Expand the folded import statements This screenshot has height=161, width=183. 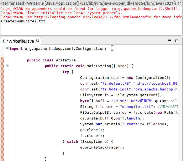(7, 48)
